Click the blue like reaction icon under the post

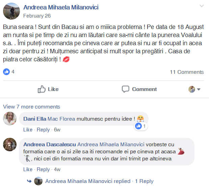click(6, 72)
